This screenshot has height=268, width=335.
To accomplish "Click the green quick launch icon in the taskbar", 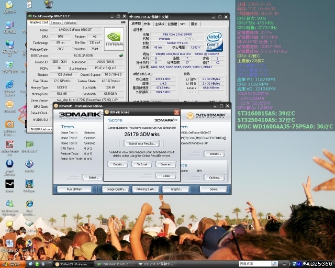I will pyautogui.click(x=37, y=264).
